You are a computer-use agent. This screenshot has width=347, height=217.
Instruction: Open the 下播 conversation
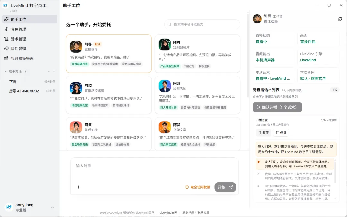30,81
